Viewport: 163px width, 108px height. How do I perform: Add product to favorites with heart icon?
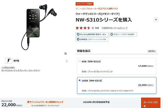click(156, 20)
